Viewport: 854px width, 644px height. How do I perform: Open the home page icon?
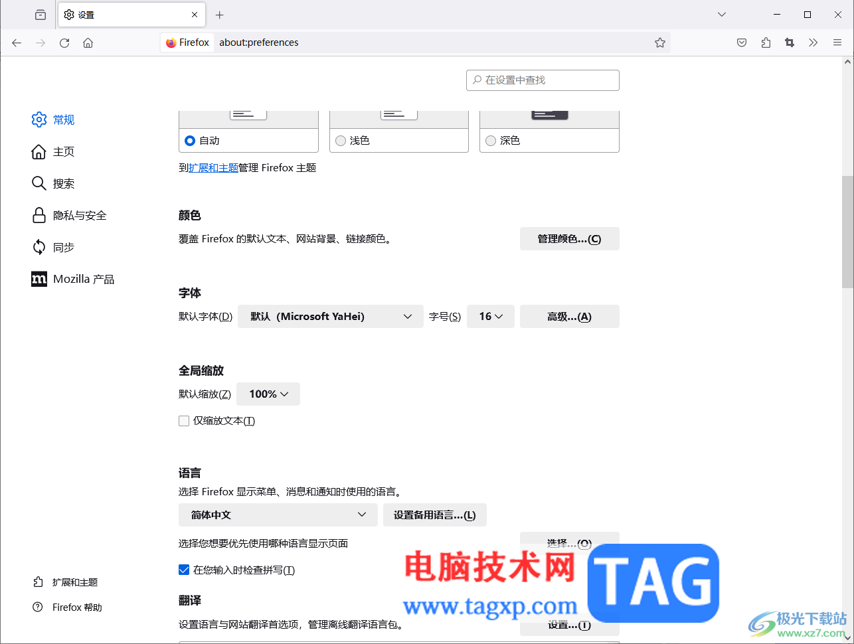(88, 42)
